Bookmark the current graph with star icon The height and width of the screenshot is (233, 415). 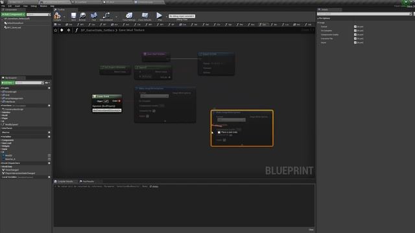55,30
